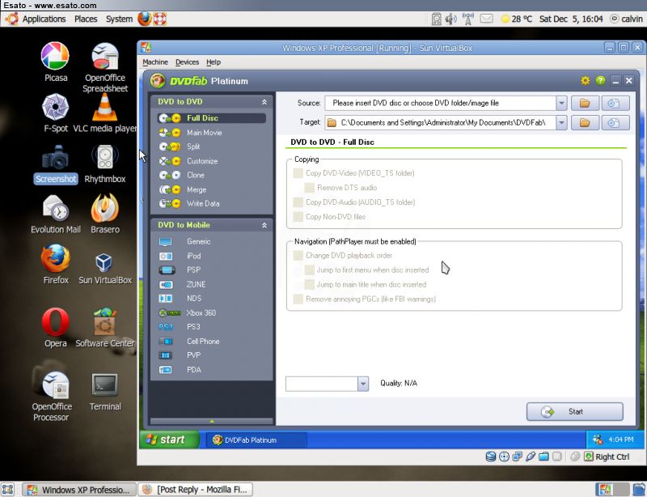Image resolution: width=647 pixels, height=497 pixels.
Task: Open output size dropdown beside Quality
Action: [362, 384]
